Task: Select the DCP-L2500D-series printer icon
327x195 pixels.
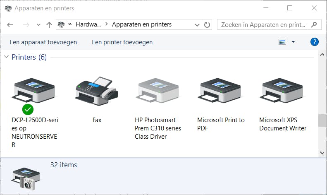Action: [x=34, y=91]
